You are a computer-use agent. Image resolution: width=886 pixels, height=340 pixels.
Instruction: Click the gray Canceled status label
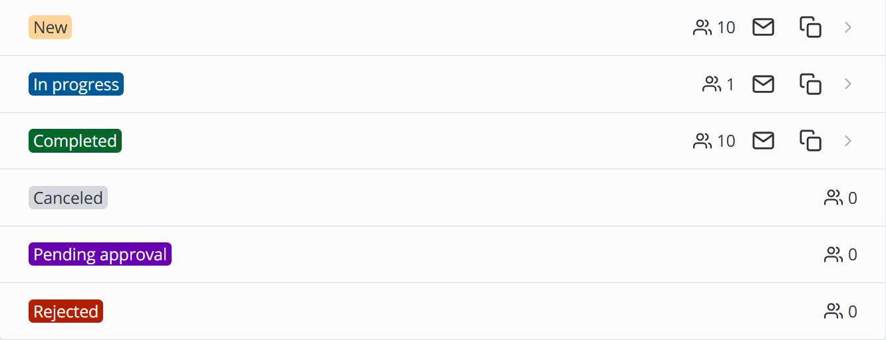68,198
